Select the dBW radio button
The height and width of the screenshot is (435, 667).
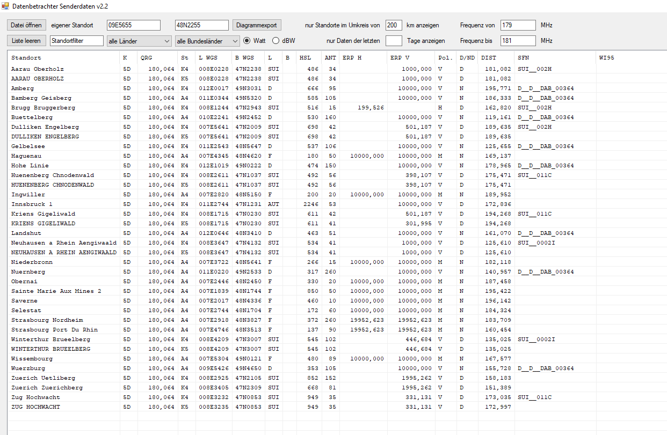coord(276,41)
